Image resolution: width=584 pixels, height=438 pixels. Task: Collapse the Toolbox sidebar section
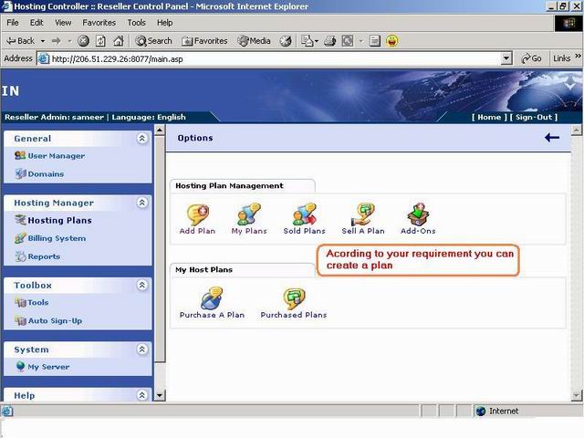(x=142, y=286)
